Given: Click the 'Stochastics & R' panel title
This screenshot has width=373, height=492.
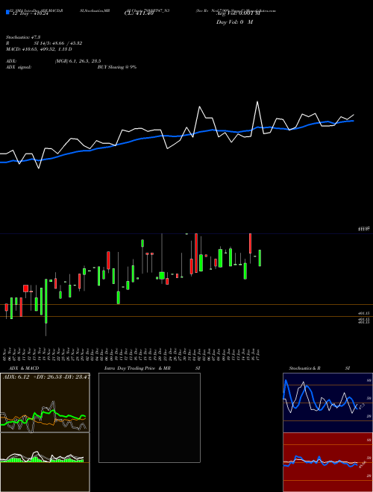Looking at the screenshot, I should click(304, 368).
